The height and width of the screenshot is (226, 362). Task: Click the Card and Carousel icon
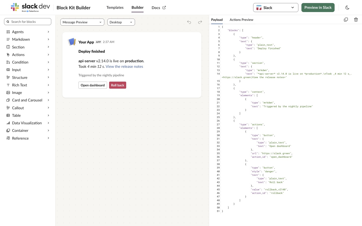point(8,100)
